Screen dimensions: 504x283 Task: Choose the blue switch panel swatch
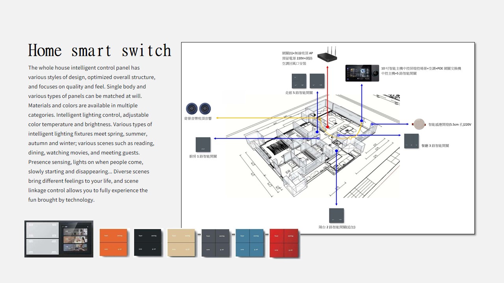pyautogui.click(x=249, y=243)
